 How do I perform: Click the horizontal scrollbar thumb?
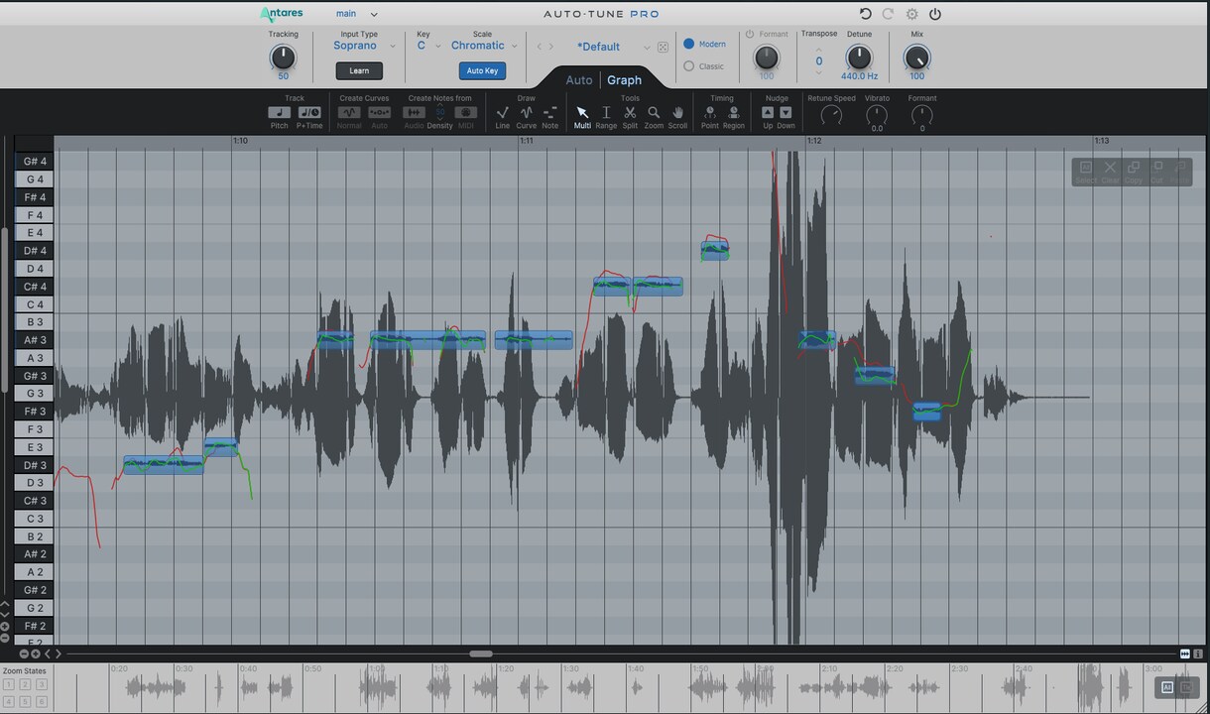481,654
